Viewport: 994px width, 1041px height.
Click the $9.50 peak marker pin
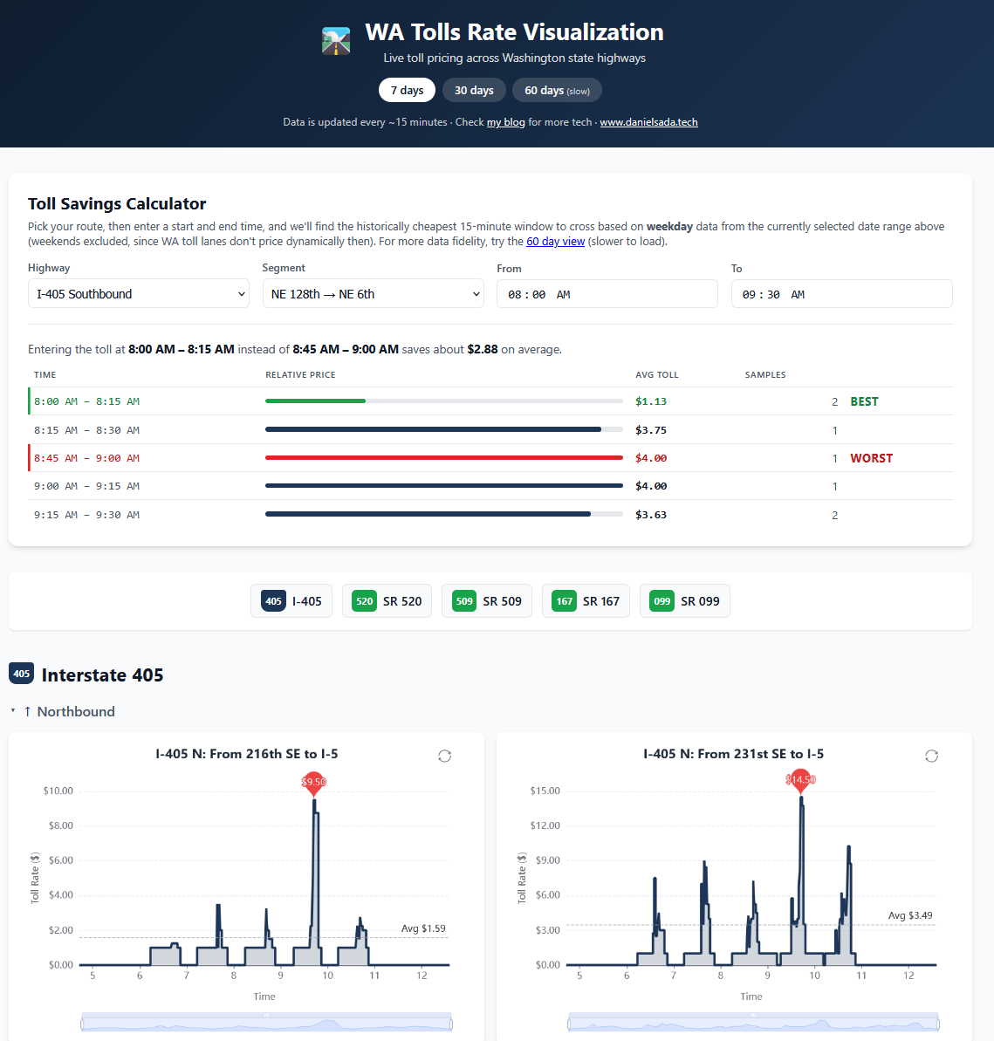(x=313, y=784)
